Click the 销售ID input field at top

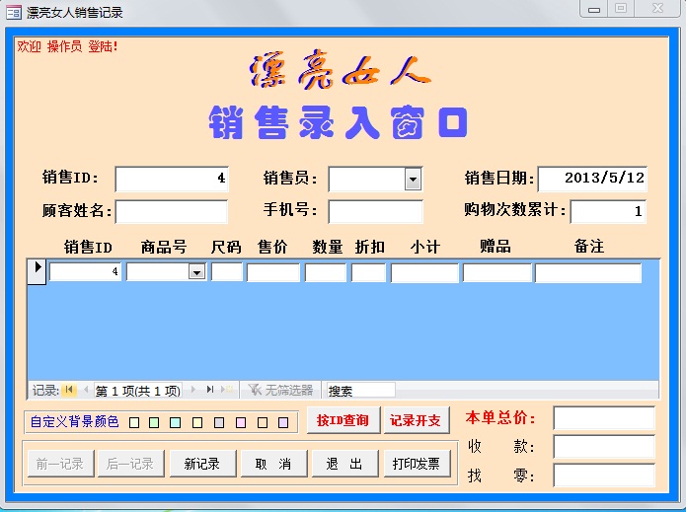[172, 179]
